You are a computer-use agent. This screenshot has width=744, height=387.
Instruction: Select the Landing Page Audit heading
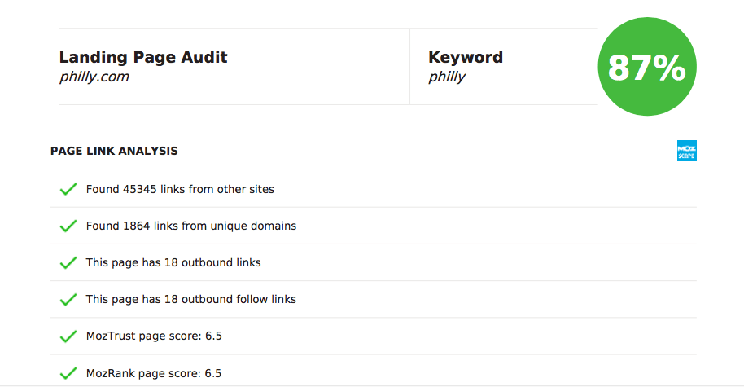(143, 58)
